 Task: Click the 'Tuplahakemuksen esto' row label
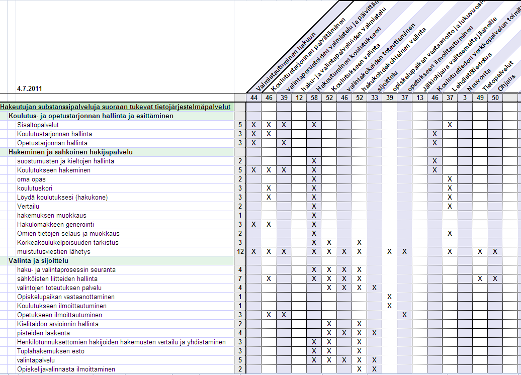[x=50, y=351]
